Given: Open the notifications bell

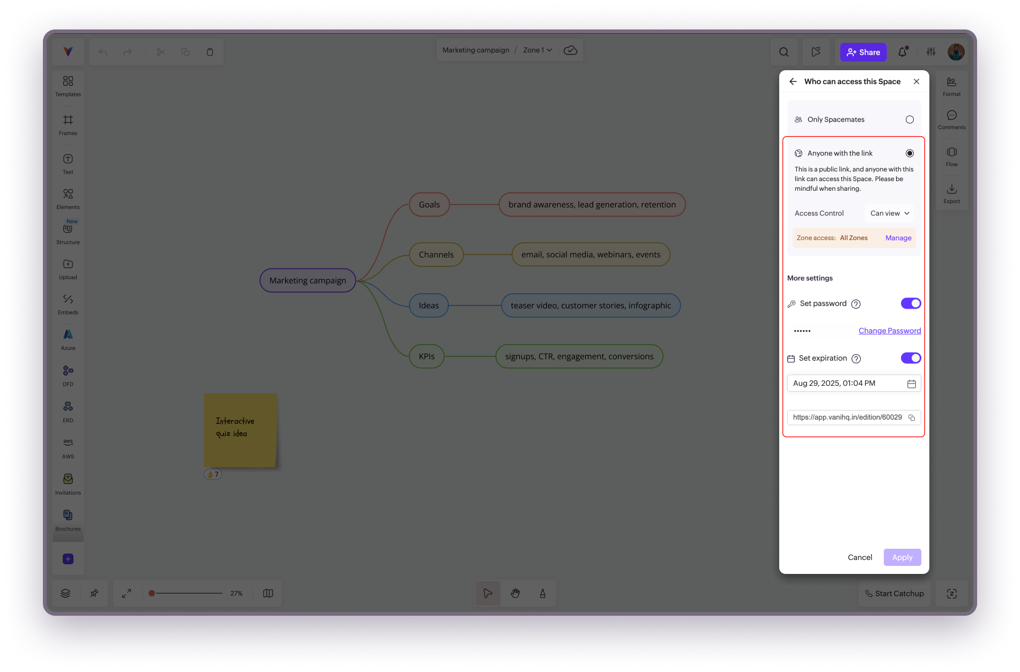Looking at the screenshot, I should (x=903, y=52).
